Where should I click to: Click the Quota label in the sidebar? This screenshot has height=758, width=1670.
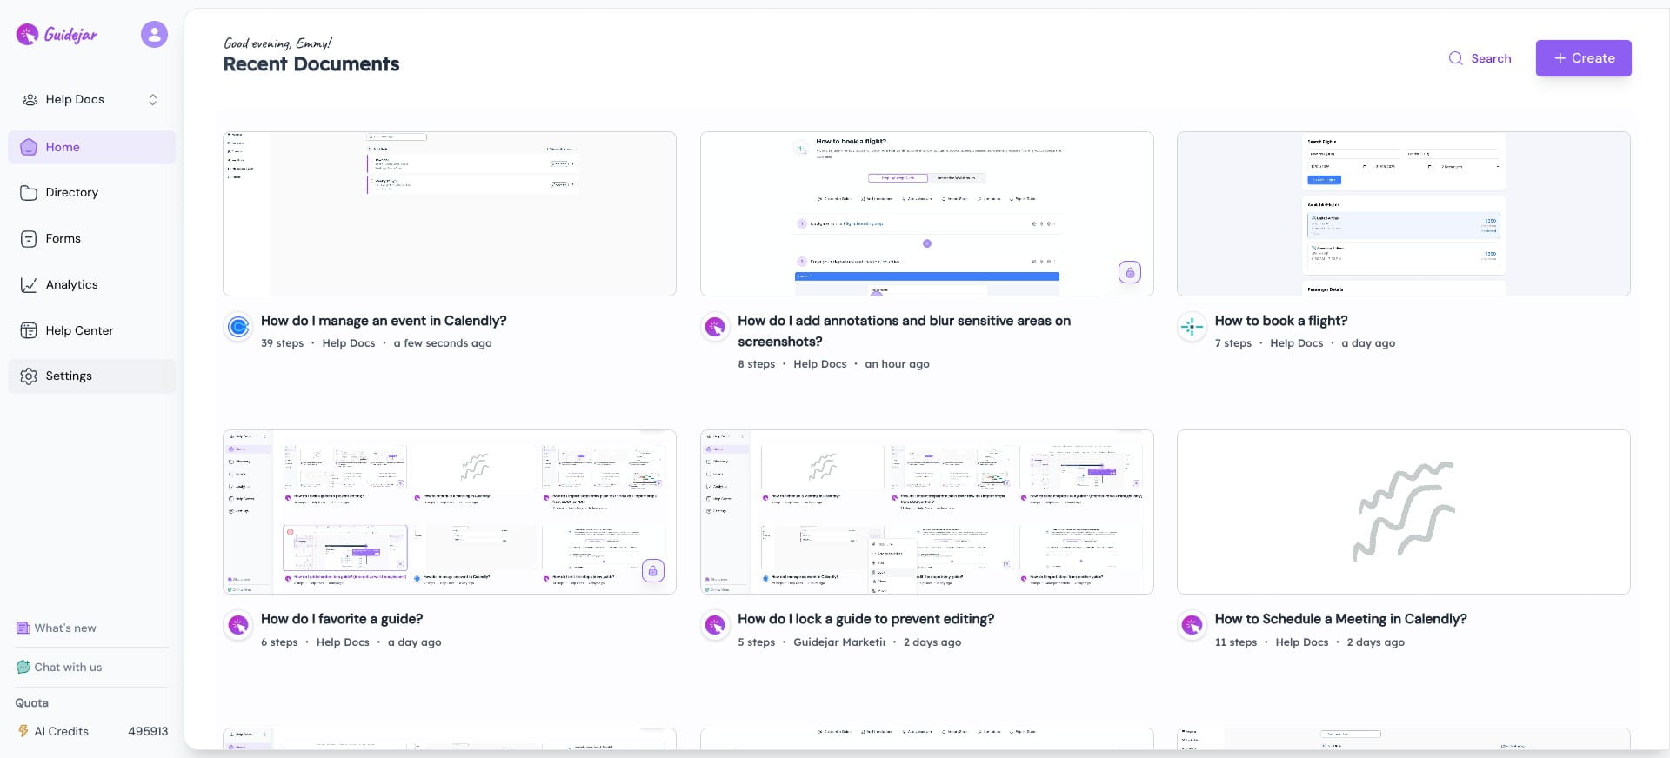tap(32, 703)
